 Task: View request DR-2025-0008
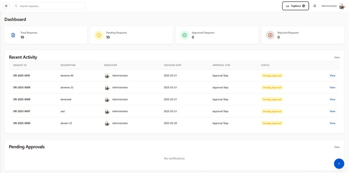[332, 99]
